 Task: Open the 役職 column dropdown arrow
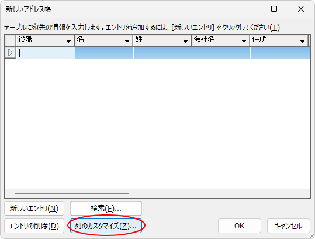[x=68, y=41]
